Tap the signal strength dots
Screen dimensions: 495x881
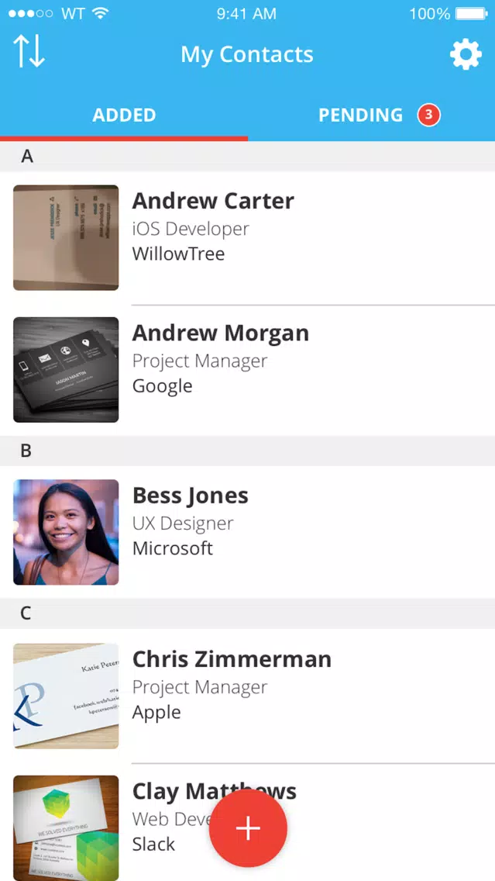pyautogui.click(x=30, y=13)
